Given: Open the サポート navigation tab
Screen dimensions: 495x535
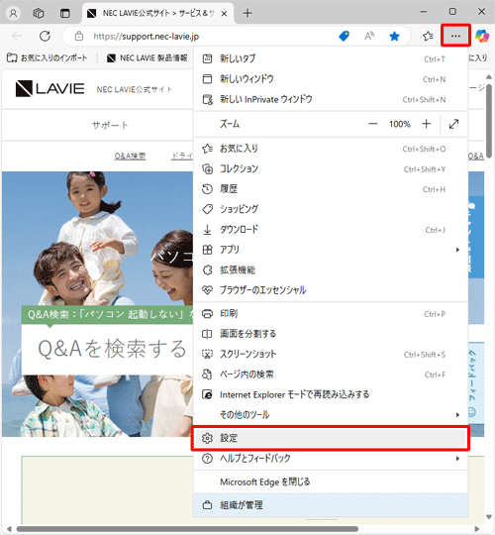Looking at the screenshot, I should pos(110,125).
